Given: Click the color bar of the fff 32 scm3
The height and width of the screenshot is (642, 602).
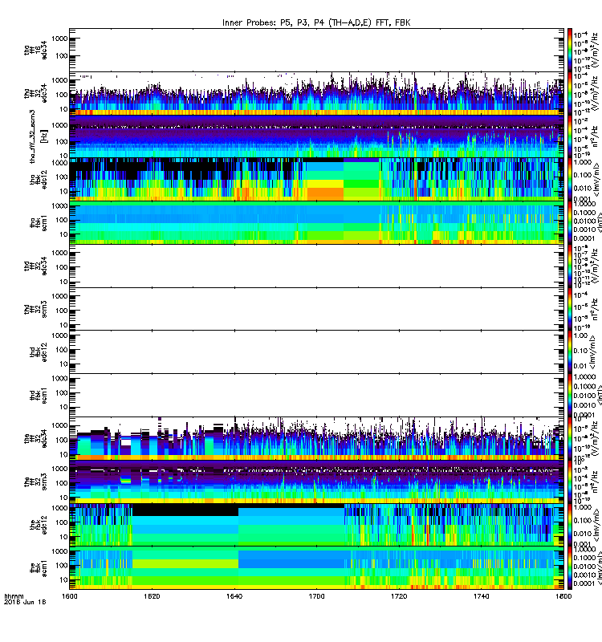Looking at the screenshot, I should [570, 482].
